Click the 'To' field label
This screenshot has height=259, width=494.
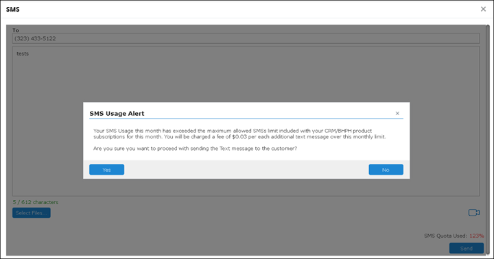[16, 30]
